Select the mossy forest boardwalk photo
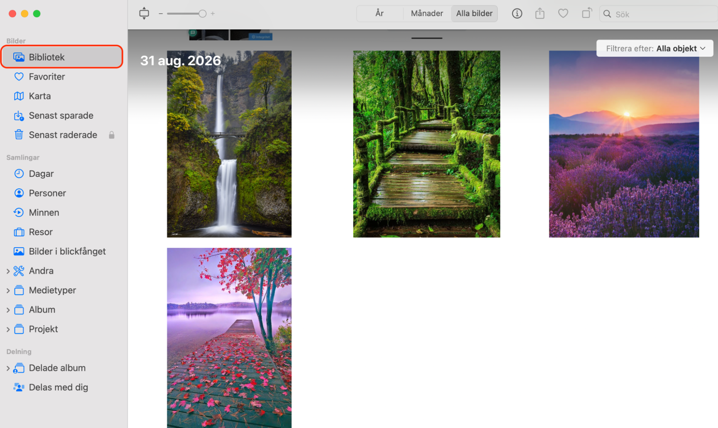The image size is (718, 428). pyautogui.click(x=426, y=144)
